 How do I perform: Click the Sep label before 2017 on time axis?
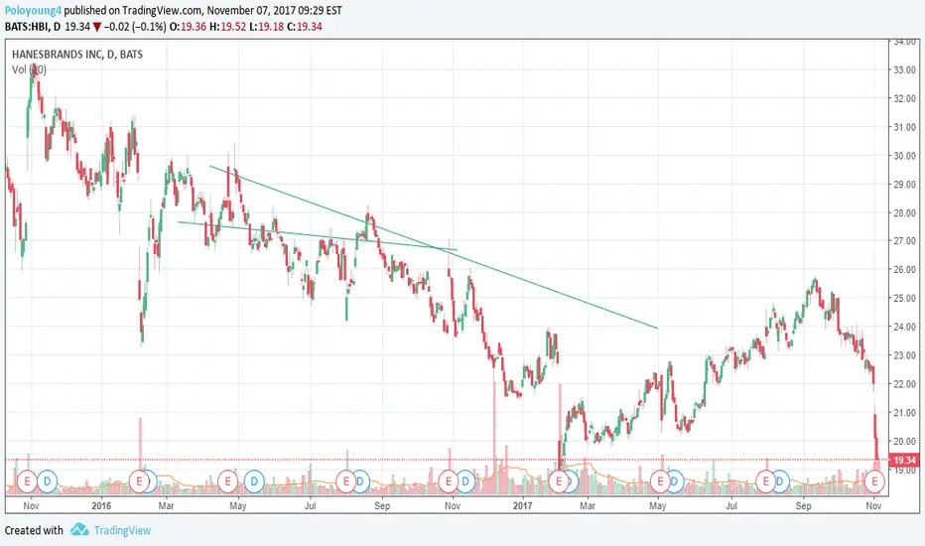(382, 506)
